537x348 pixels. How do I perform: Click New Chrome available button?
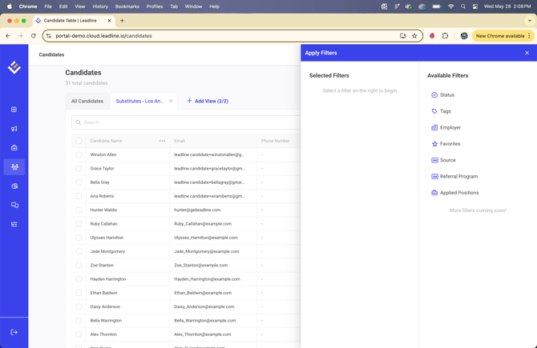click(x=503, y=36)
